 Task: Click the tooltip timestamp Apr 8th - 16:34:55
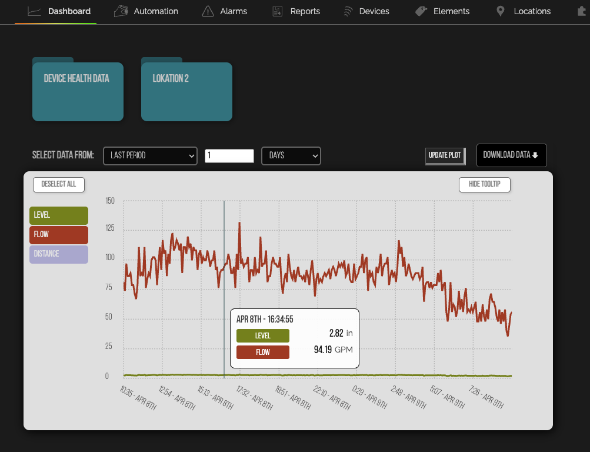coord(265,320)
